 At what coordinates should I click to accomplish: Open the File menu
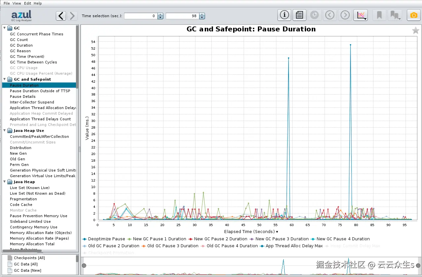pyautogui.click(x=7, y=3)
